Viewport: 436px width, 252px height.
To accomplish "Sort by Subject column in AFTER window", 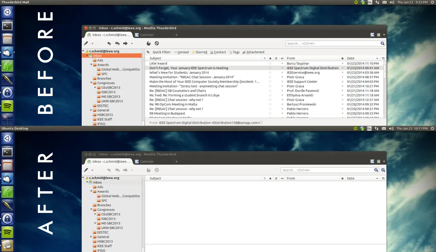I will click(x=204, y=178).
